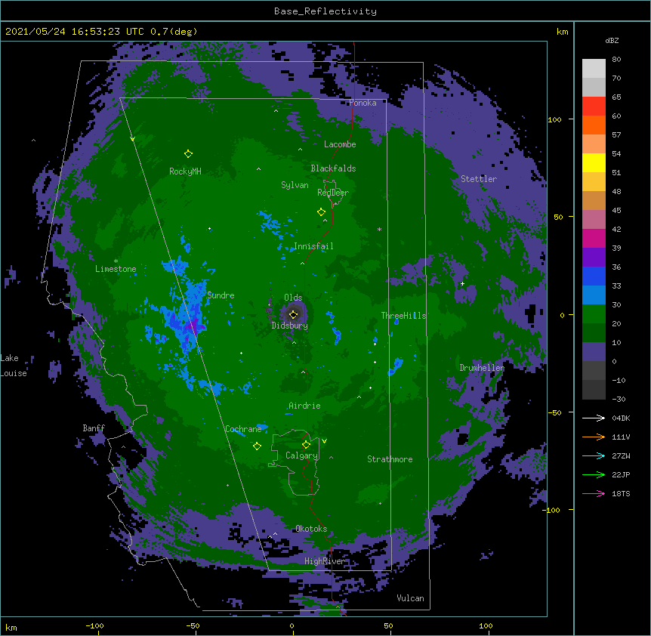The image size is (651, 636).
Task: Click the 18TS legend label
Action: (x=621, y=493)
